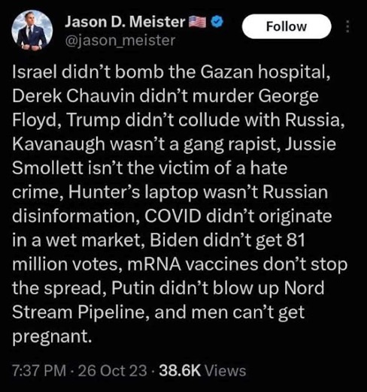
Task: Open the three-dot more options menu
Action: (x=347, y=26)
